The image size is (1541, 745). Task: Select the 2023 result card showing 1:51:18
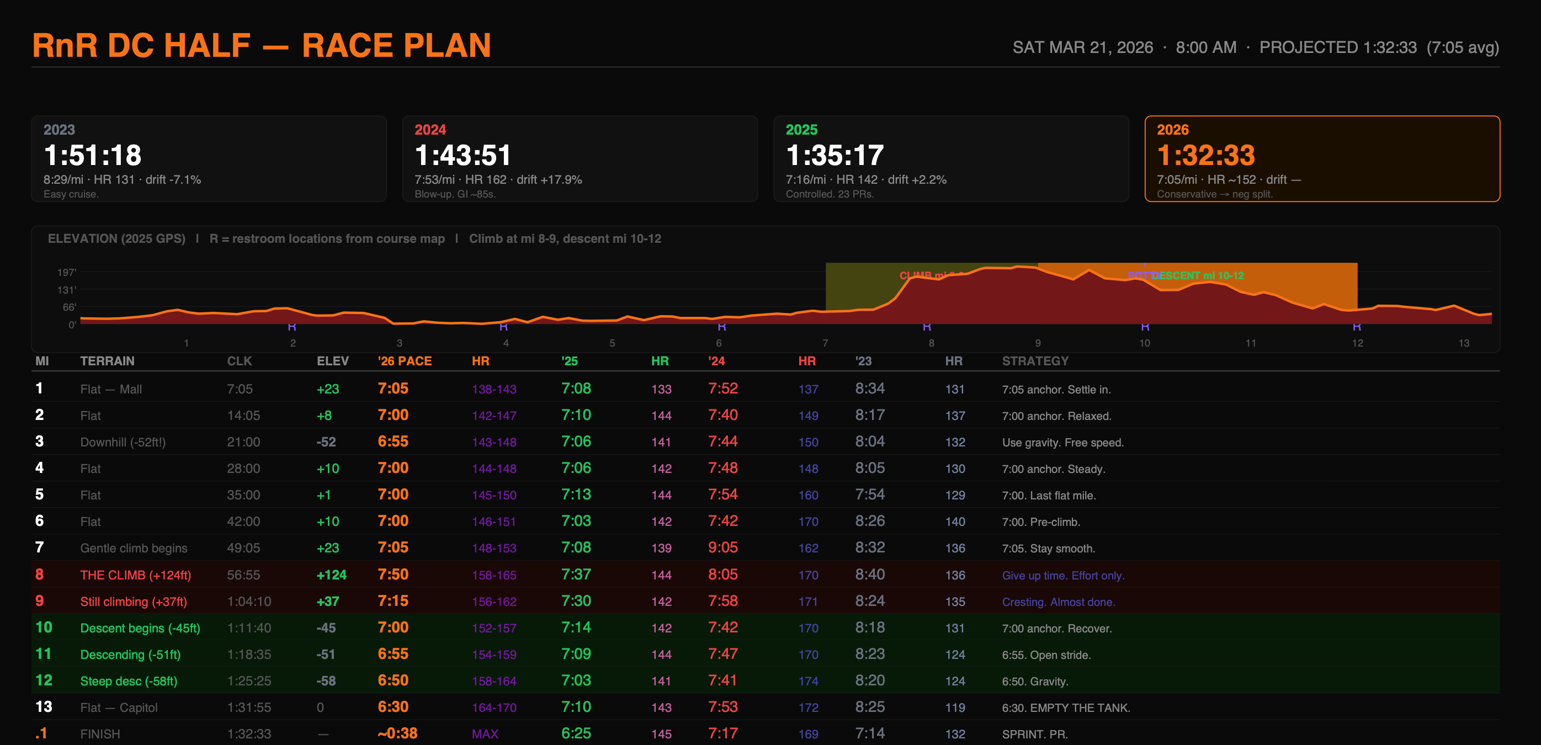[x=209, y=159]
